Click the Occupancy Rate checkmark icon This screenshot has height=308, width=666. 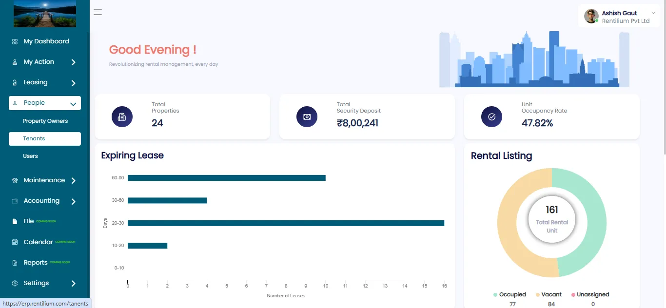click(491, 117)
